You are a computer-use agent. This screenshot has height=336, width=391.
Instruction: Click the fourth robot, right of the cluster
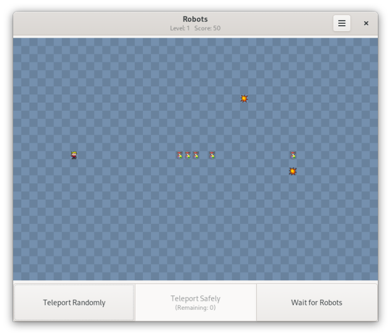tap(212, 155)
